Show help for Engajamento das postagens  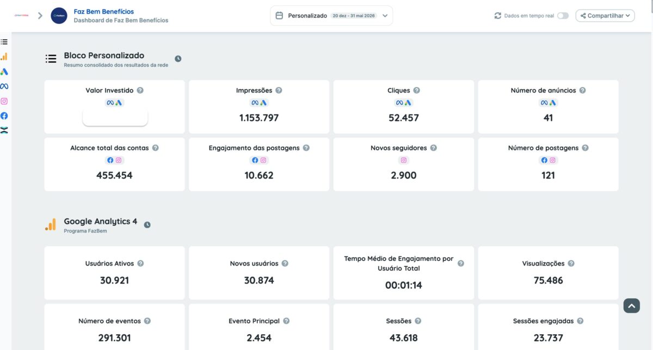tap(306, 148)
